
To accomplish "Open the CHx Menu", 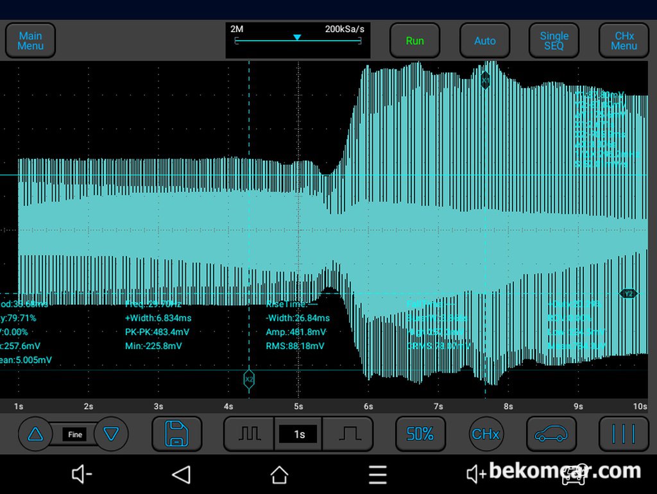I will tap(624, 40).
